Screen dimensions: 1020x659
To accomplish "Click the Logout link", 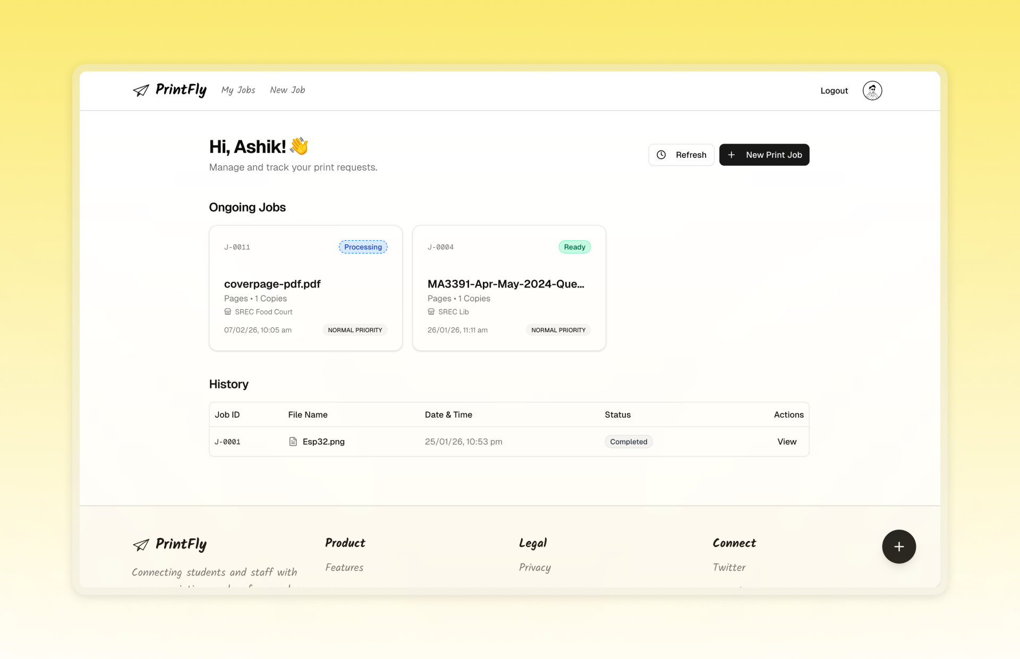I will click(x=834, y=91).
